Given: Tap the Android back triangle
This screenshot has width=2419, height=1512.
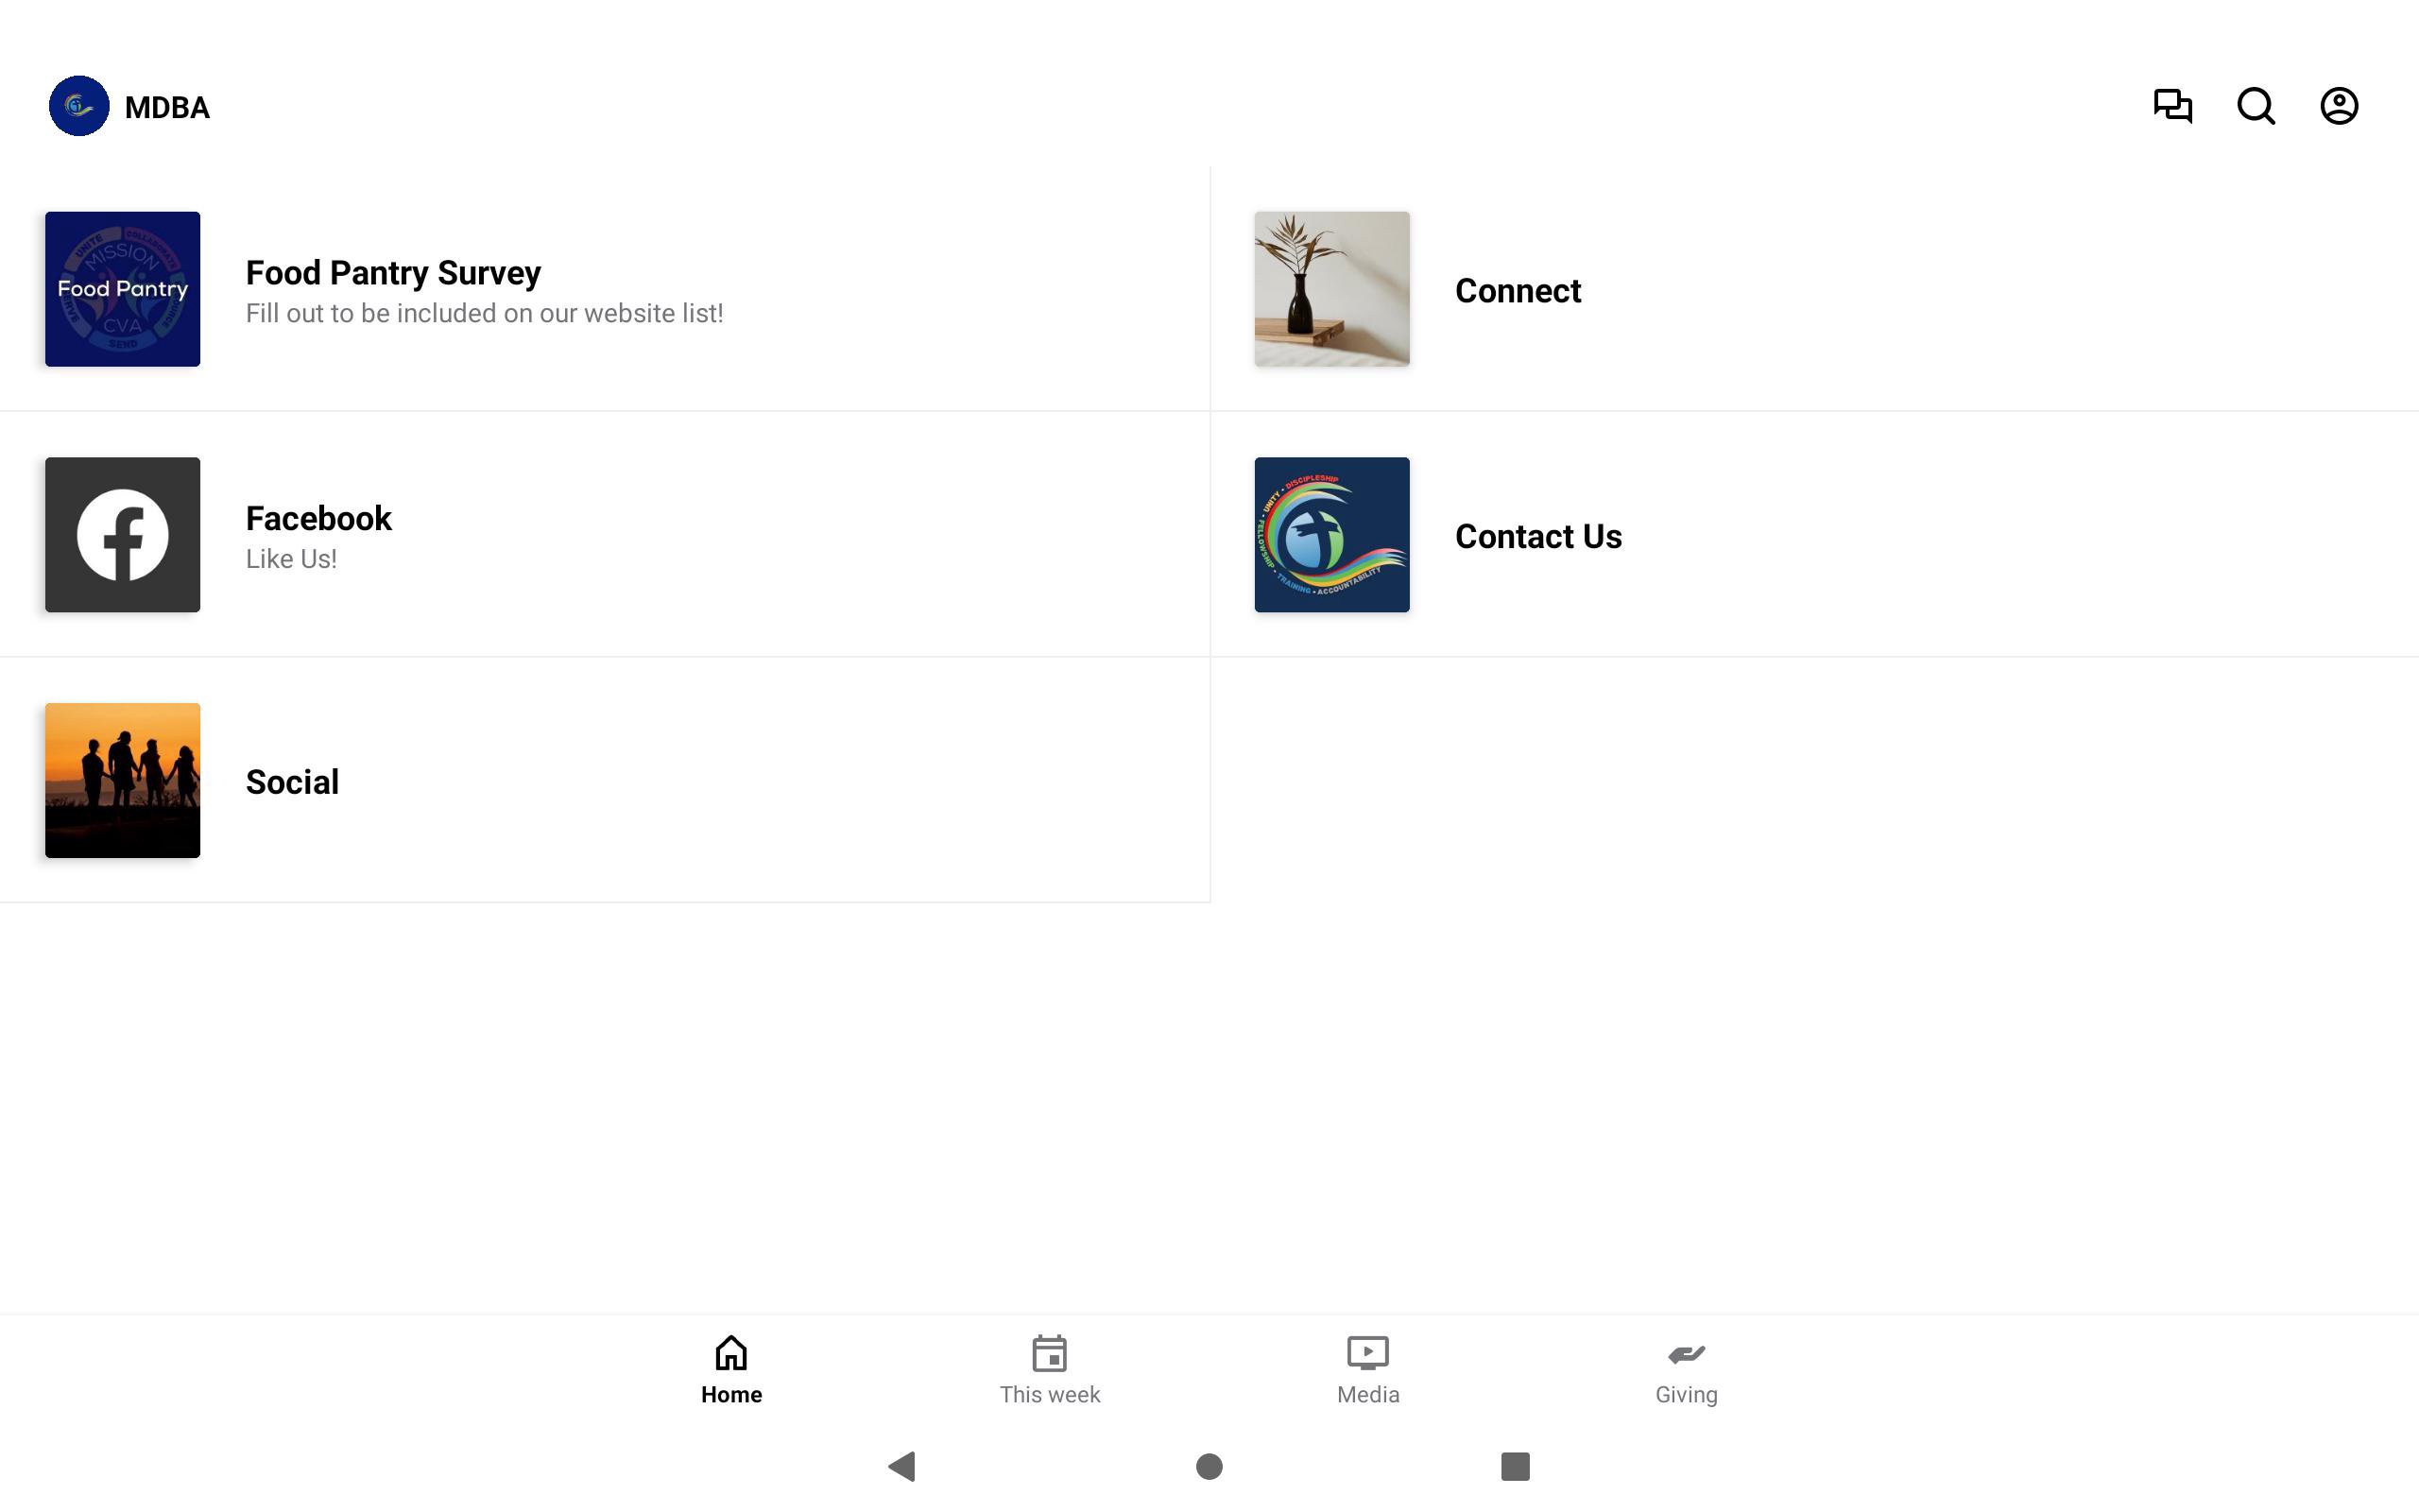Looking at the screenshot, I should [x=901, y=1466].
